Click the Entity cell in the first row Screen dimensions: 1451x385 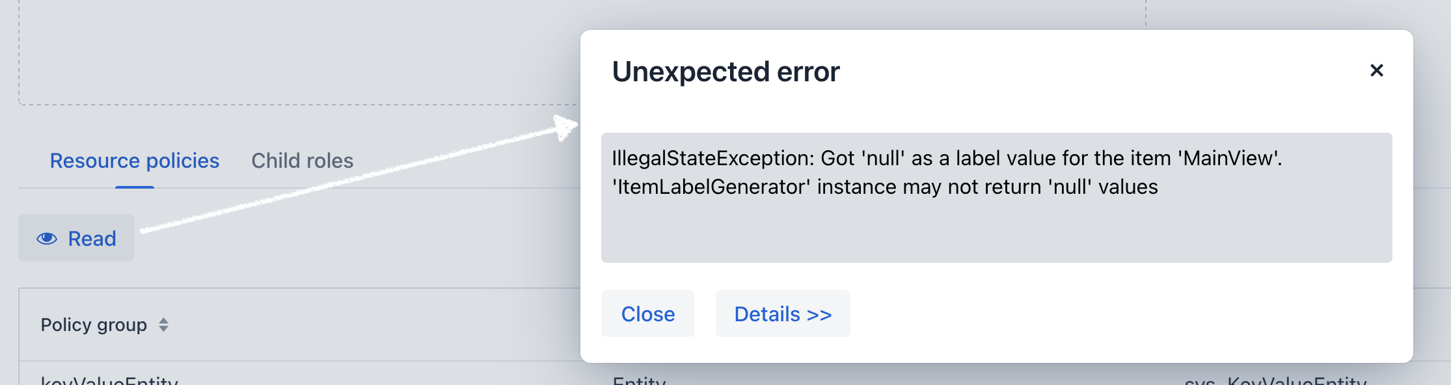(x=640, y=380)
